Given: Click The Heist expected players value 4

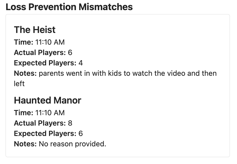Looking at the screenshot, I should coord(81,63).
